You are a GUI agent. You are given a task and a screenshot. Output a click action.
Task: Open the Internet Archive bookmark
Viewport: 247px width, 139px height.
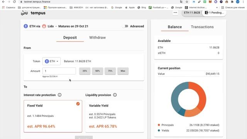tap(196, 7)
